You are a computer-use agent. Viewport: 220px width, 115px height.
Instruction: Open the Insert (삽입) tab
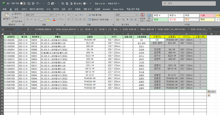click(x=16, y=9)
